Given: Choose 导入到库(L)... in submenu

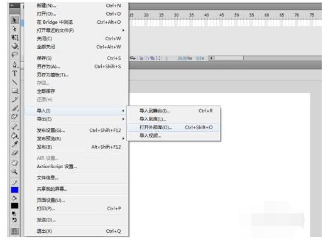Looking at the screenshot, I should click(x=173, y=119).
